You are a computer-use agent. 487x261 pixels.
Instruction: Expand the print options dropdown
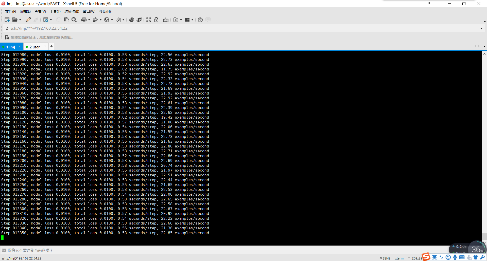click(89, 20)
